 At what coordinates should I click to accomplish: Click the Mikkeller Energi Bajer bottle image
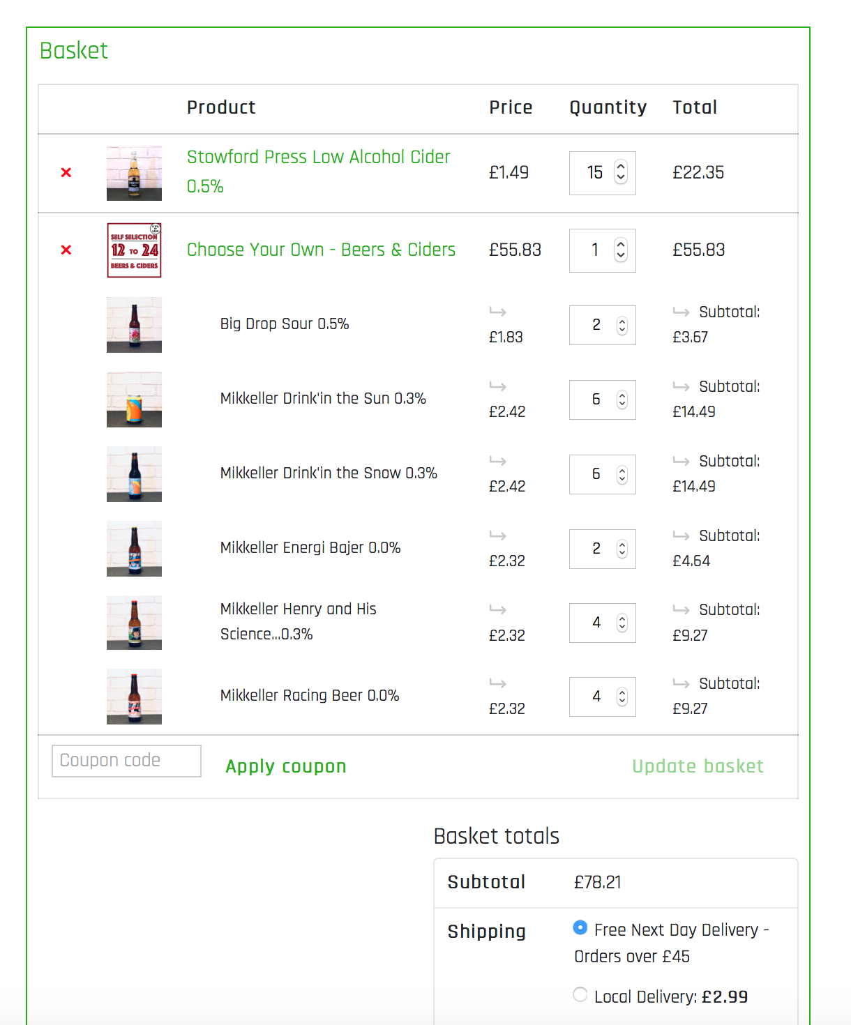(133, 549)
